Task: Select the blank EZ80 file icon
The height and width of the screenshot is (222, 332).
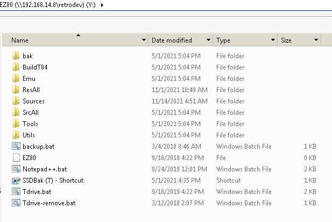Action: click(16, 157)
